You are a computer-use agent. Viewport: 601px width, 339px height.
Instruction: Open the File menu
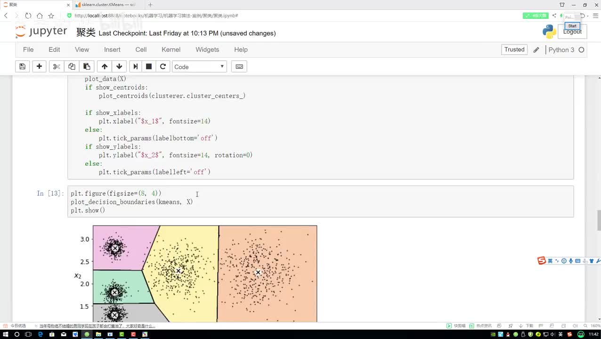click(x=28, y=49)
